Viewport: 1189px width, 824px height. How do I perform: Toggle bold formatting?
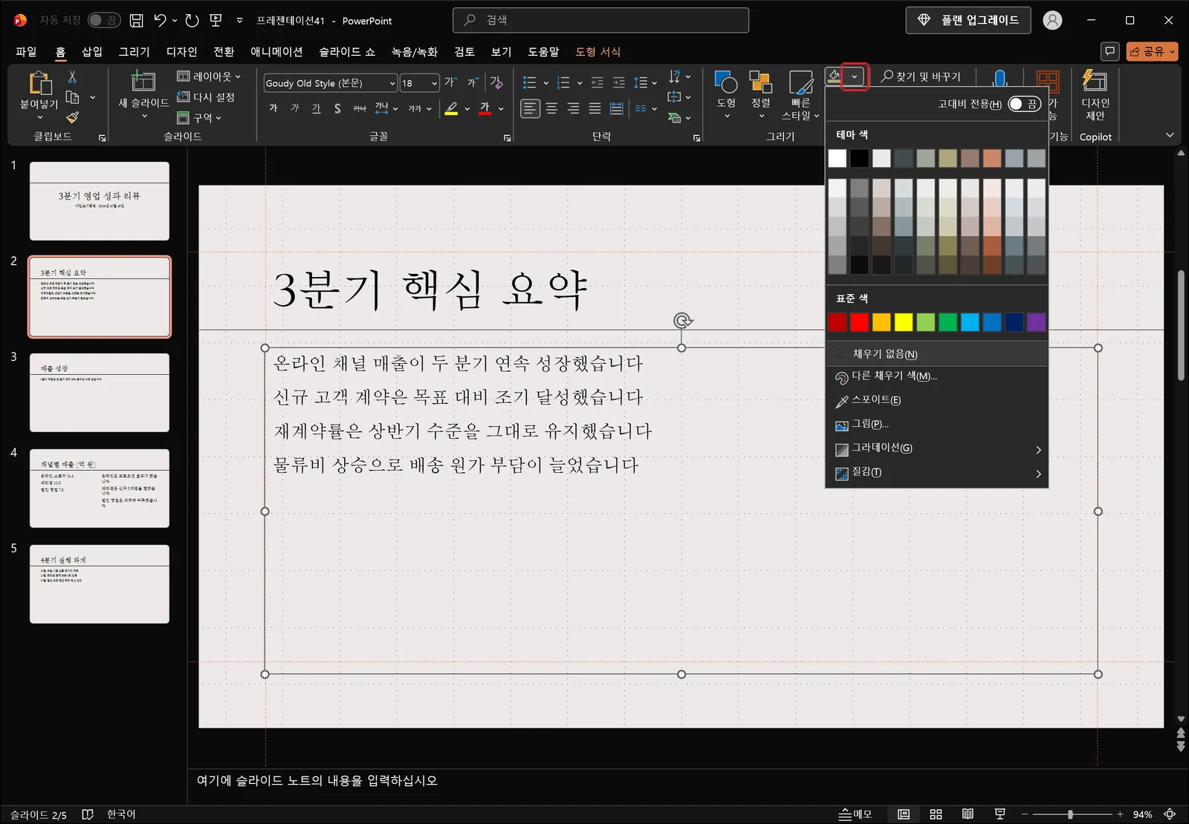(273, 108)
